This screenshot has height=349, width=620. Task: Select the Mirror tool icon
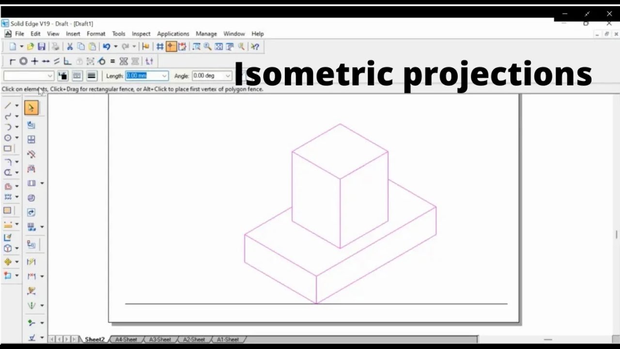pyautogui.click(x=31, y=305)
